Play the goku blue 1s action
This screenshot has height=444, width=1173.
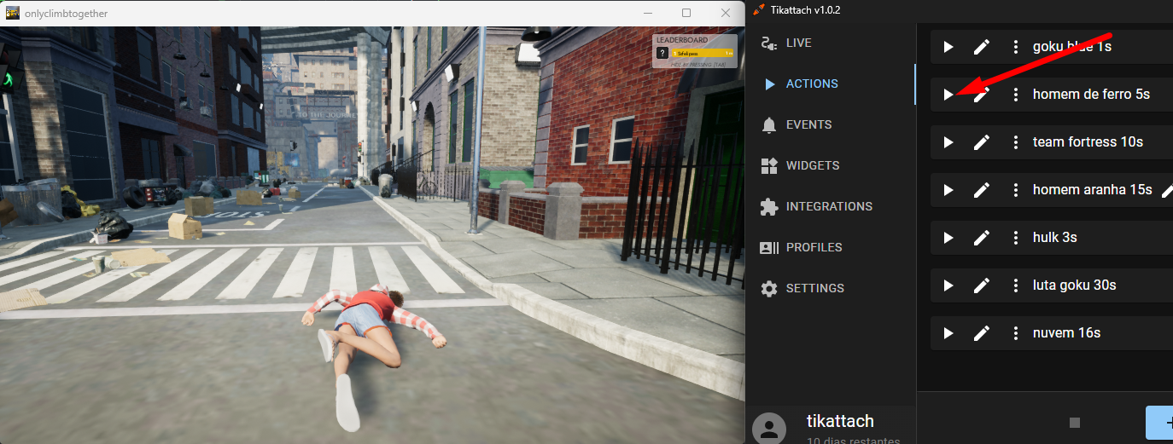point(948,47)
